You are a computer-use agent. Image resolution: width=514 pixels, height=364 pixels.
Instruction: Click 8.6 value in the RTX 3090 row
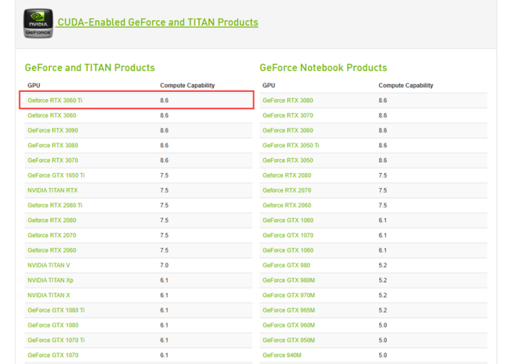pyautogui.click(x=164, y=130)
